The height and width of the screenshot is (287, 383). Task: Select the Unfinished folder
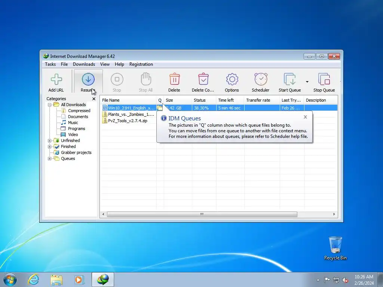[x=70, y=141]
